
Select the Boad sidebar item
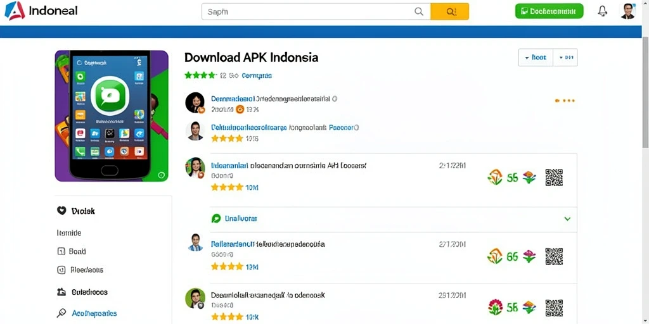click(71, 251)
